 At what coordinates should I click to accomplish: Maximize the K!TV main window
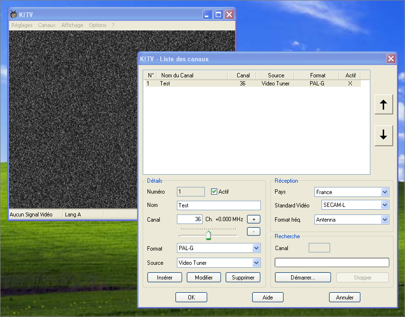(218, 15)
